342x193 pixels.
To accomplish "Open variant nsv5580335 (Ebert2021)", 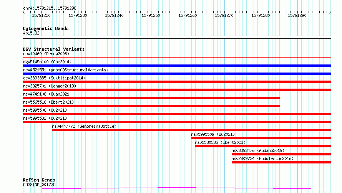I will [220, 142].
